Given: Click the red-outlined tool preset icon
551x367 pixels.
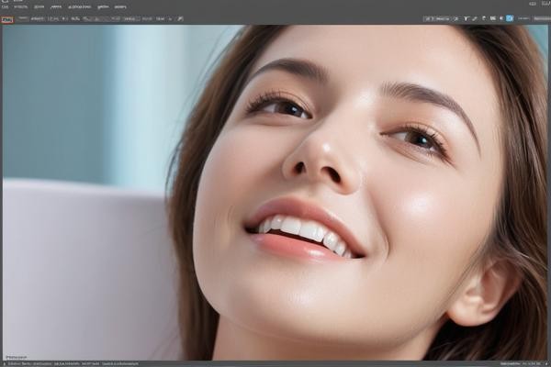Looking at the screenshot, I should point(7,18).
